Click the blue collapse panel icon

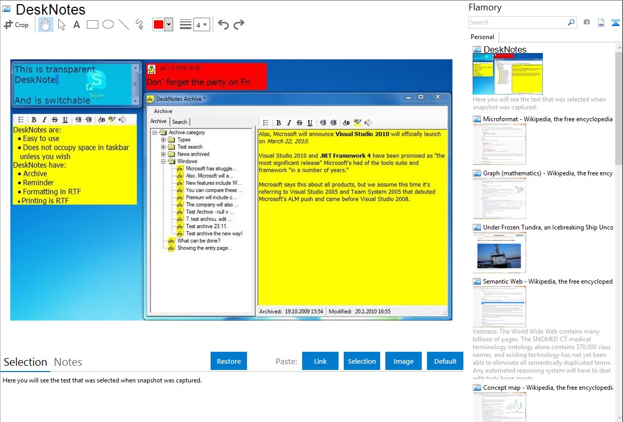[x=615, y=23]
